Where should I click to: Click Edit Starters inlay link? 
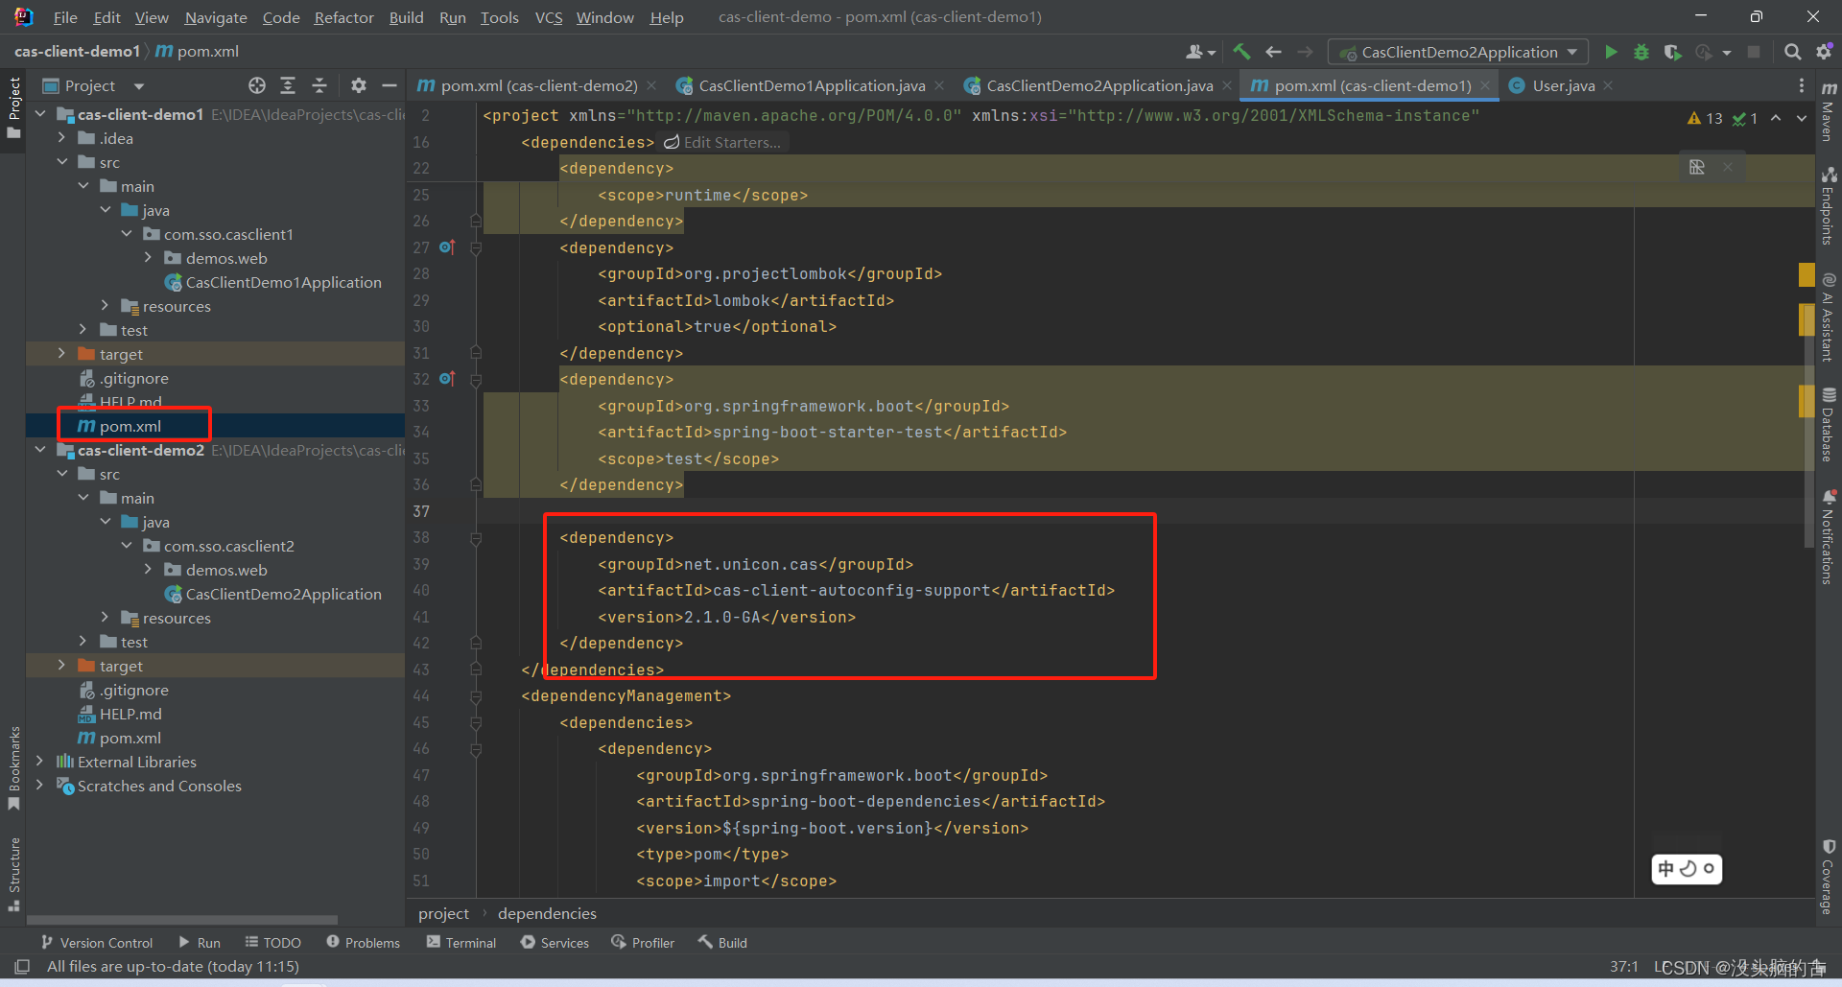tap(722, 142)
